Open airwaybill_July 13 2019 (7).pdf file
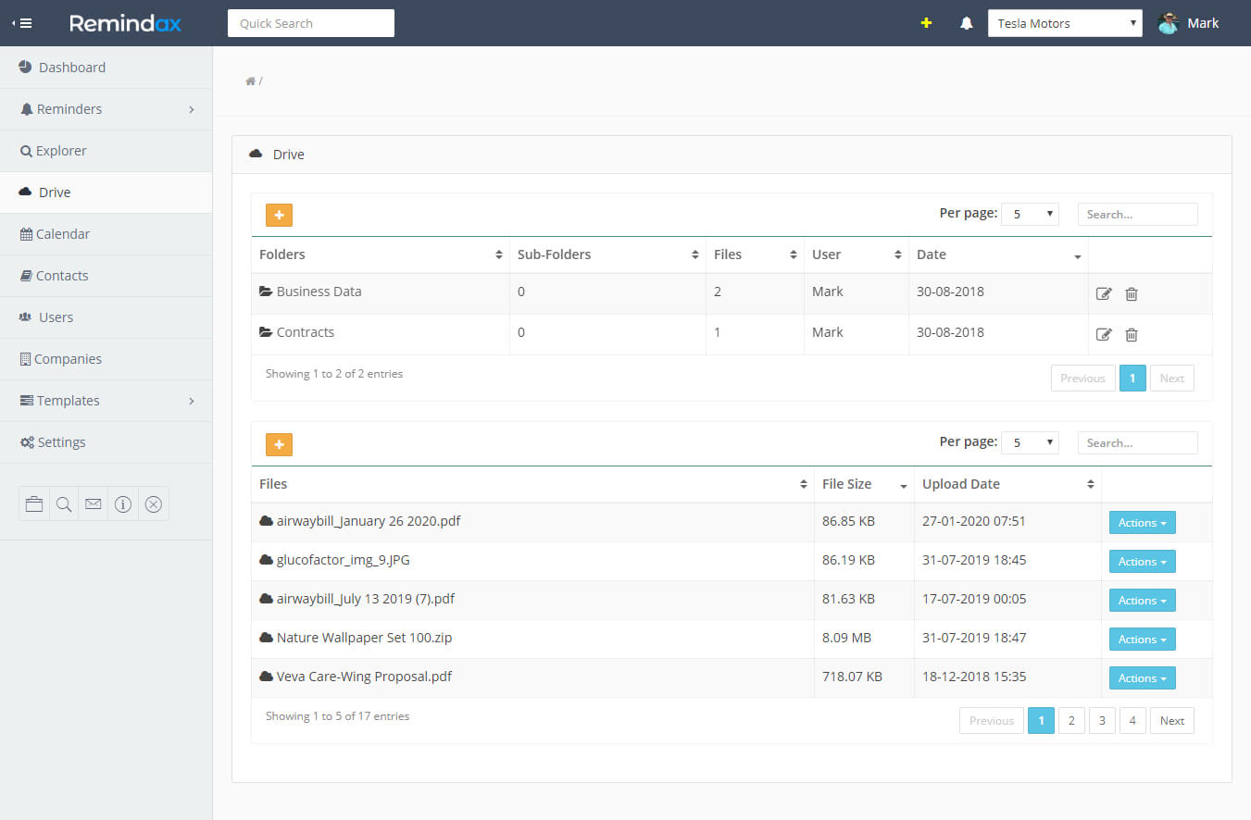 366,599
